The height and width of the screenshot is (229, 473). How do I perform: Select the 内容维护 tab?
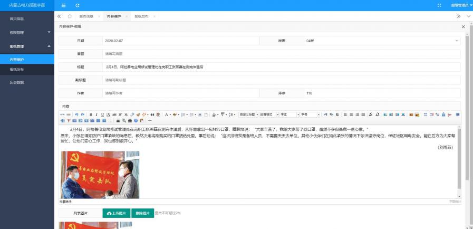click(114, 16)
